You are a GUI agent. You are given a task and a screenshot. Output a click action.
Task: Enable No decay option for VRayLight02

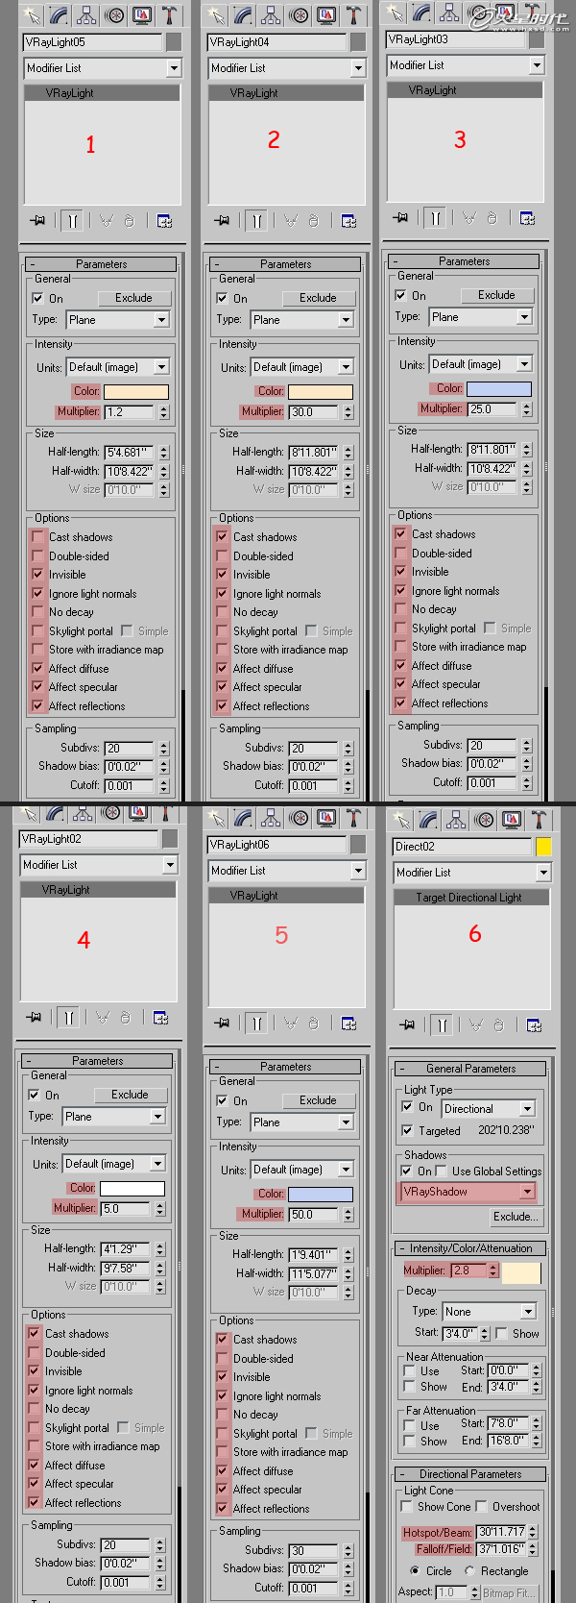pyautogui.click(x=35, y=1409)
